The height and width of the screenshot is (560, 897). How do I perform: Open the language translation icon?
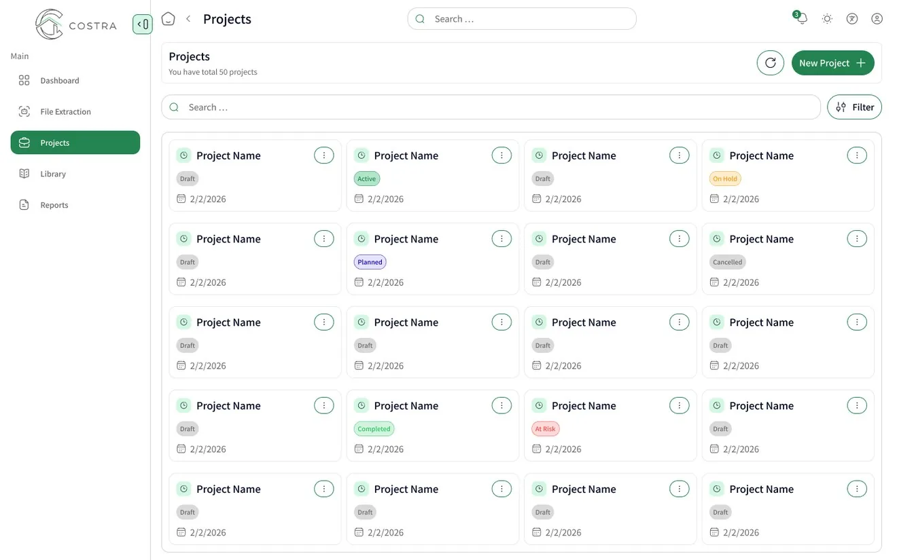pyautogui.click(x=852, y=19)
